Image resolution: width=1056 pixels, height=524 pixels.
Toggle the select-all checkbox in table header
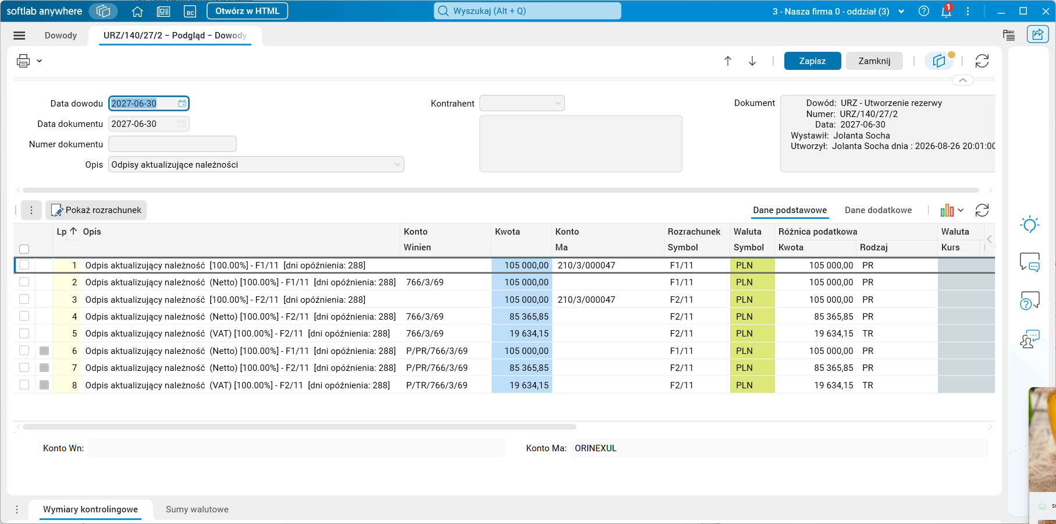tap(24, 249)
